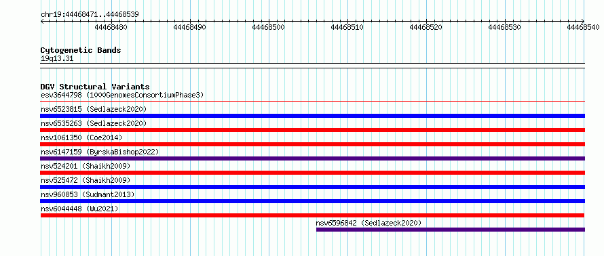Open the Cytogenetic Bands track title
Image resolution: width=604 pixels, height=256 pixels.
pyautogui.click(x=81, y=50)
